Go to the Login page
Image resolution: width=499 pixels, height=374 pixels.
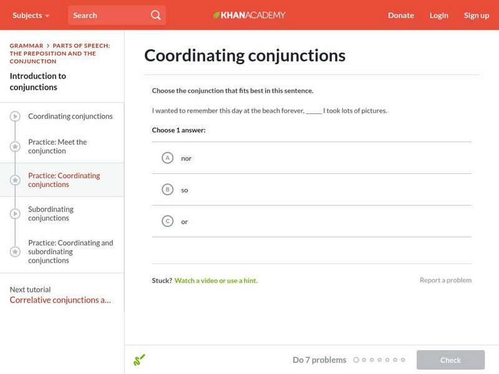(x=438, y=15)
